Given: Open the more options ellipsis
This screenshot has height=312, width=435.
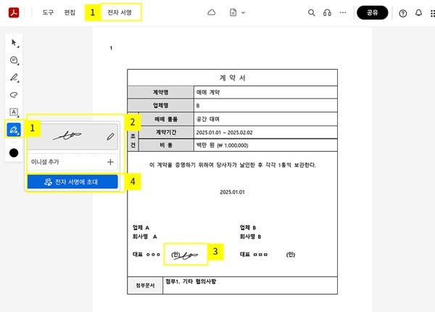Looking at the screenshot, I should [x=343, y=12].
